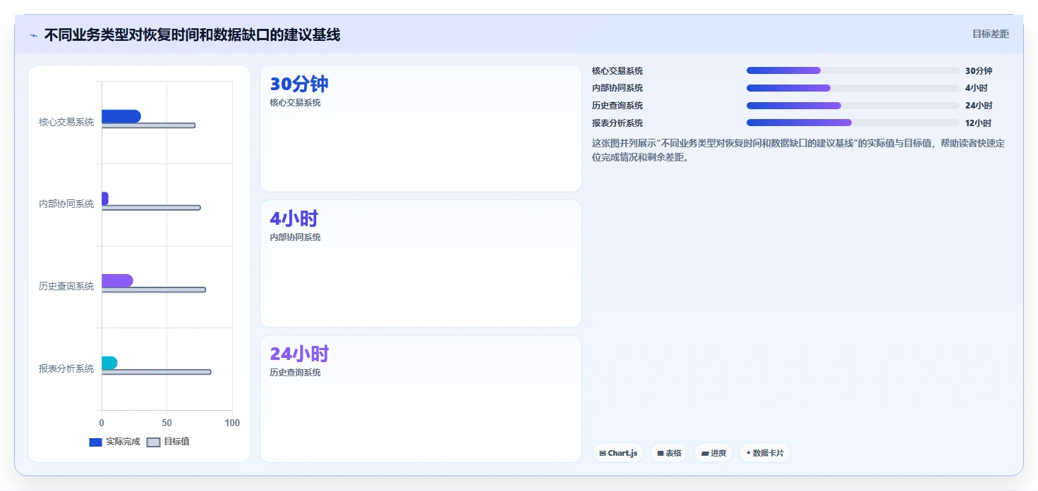Click the gray target bar for 历史查询系统
Screen dimensions: 1038x491
click(x=154, y=290)
